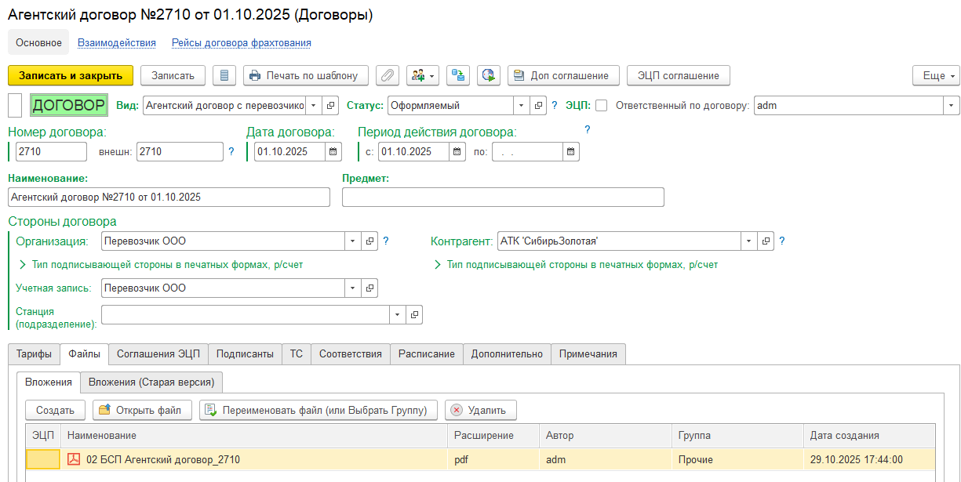The height and width of the screenshot is (482, 961).
Task: Click the add users icon button
Action: coord(423,75)
